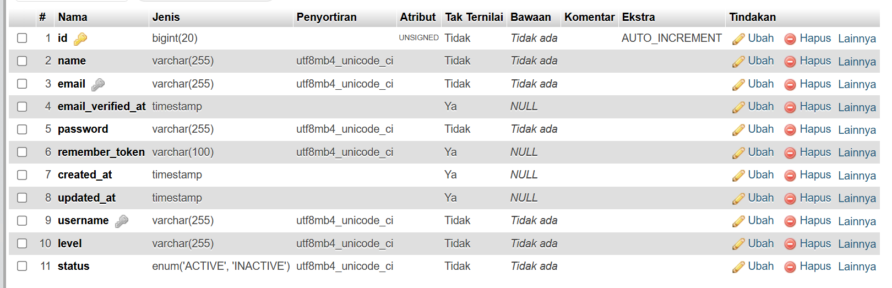This screenshot has width=892, height=288.
Task: Click the pencil Ubah icon for the status row
Action: [738, 267]
